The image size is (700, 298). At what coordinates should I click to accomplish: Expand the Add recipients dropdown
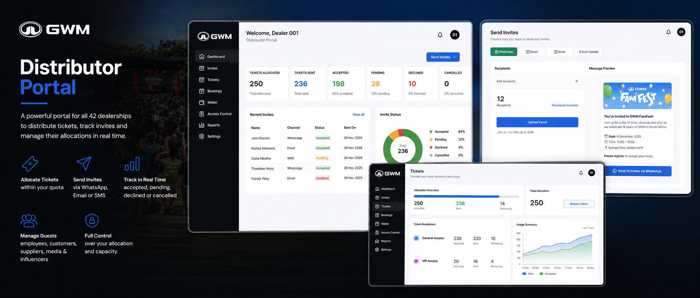click(x=537, y=81)
